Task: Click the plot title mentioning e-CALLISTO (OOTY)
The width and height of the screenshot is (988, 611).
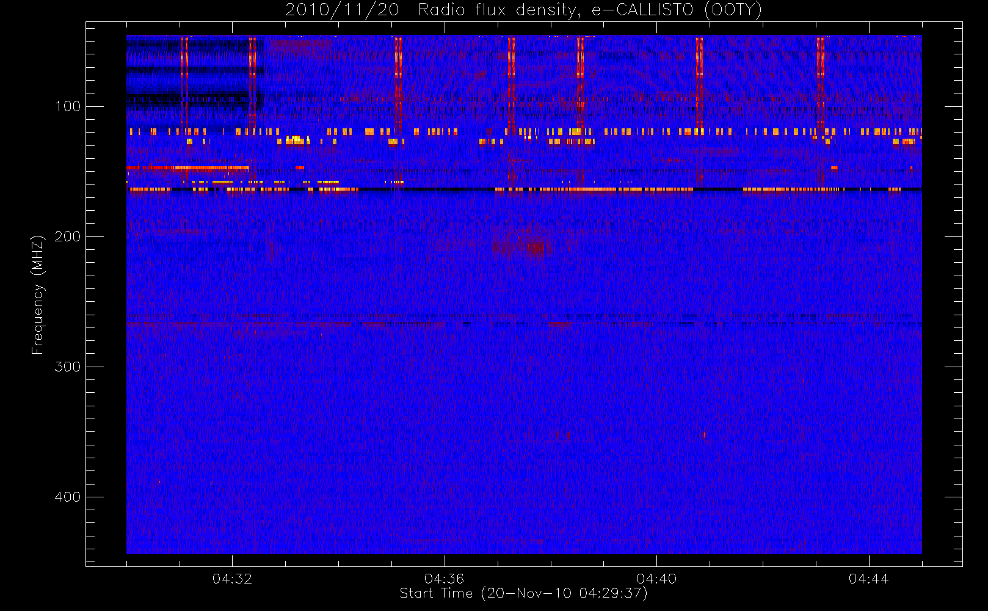Action: tap(524, 10)
